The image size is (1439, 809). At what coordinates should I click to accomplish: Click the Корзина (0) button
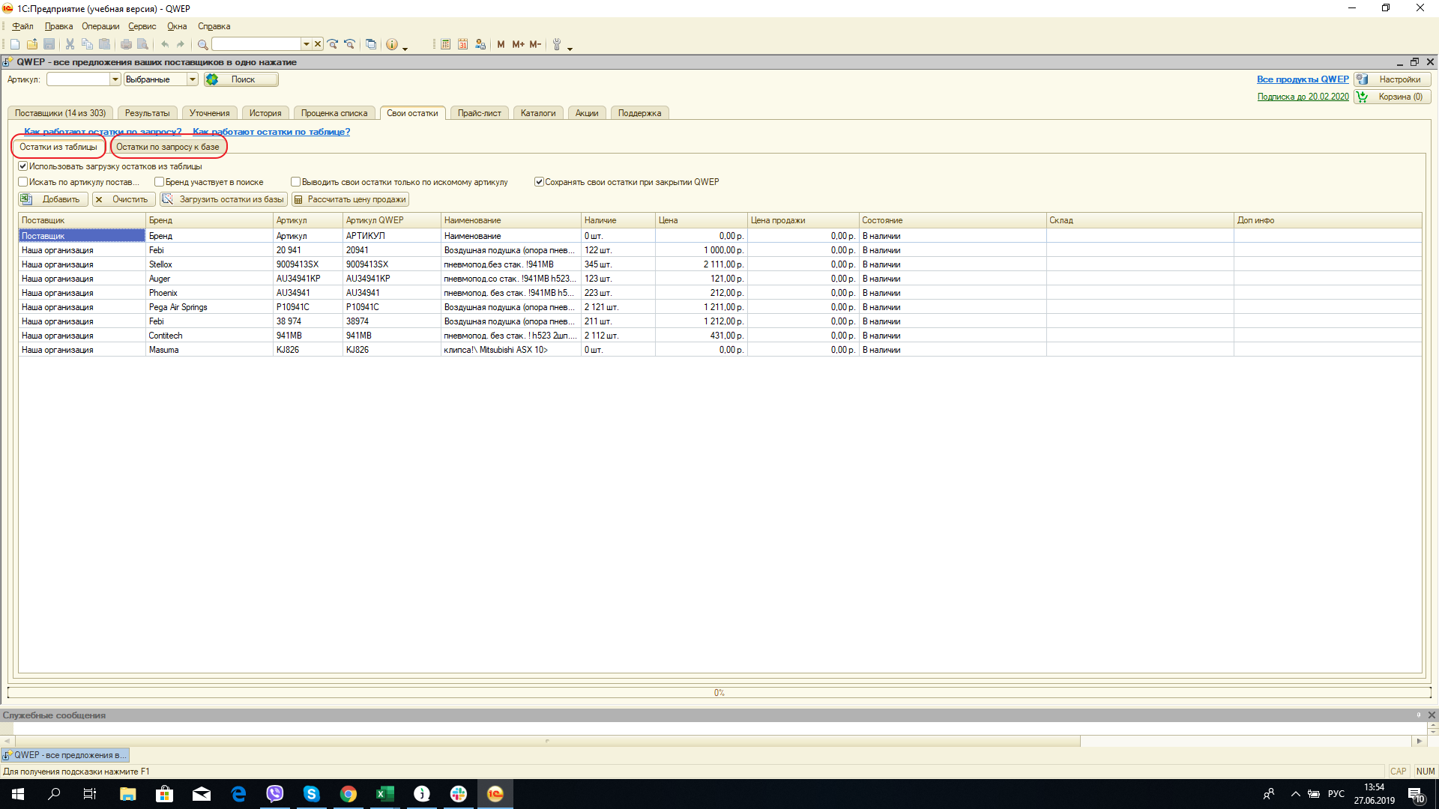(1393, 97)
